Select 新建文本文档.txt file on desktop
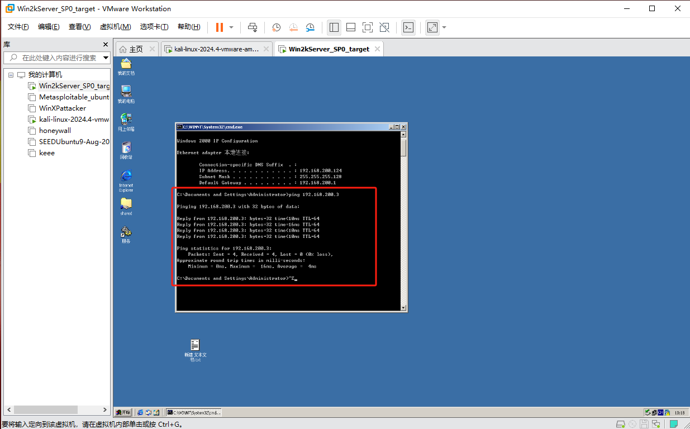This screenshot has height=429, width=690. pos(195,351)
